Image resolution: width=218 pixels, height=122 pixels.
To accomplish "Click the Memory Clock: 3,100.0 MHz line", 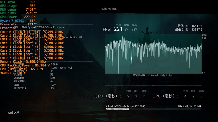I will (23, 62).
